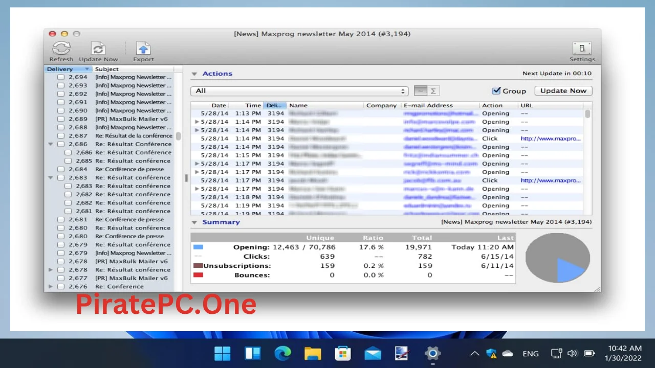Check the box for delivery 2,685
The image size is (655, 368).
(x=69, y=160)
